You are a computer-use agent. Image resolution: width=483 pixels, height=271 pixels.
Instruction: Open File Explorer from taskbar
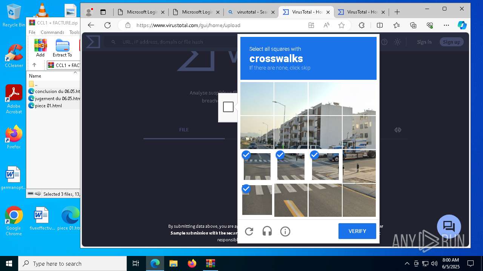pyautogui.click(x=174, y=263)
